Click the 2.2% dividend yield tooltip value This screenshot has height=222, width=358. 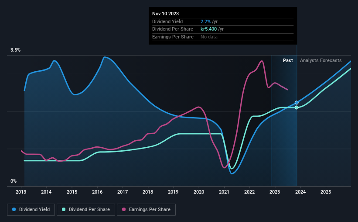click(205, 21)
